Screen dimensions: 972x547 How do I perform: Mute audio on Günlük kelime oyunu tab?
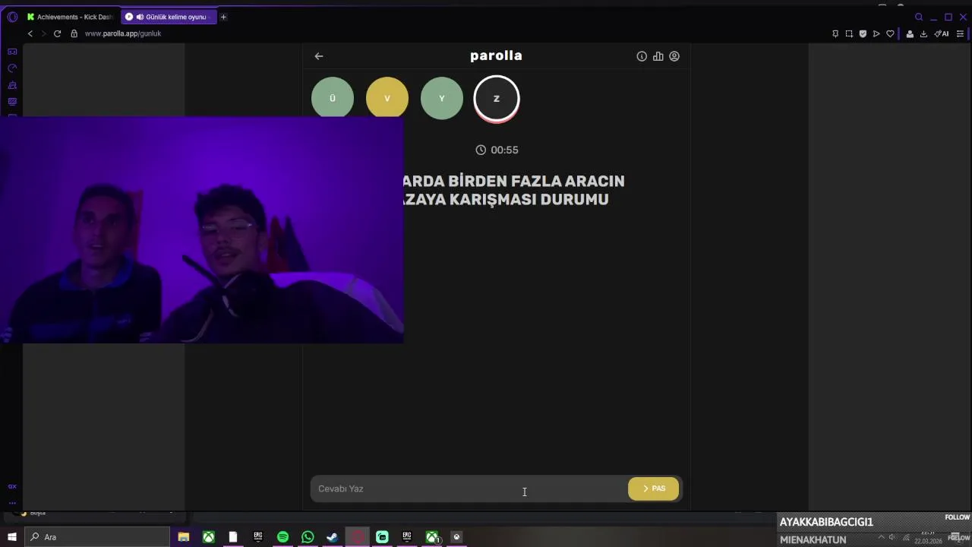[140, 17]
